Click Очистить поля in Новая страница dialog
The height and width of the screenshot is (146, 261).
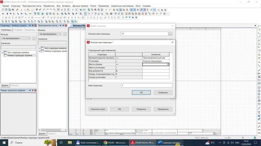tap(98, 109)
